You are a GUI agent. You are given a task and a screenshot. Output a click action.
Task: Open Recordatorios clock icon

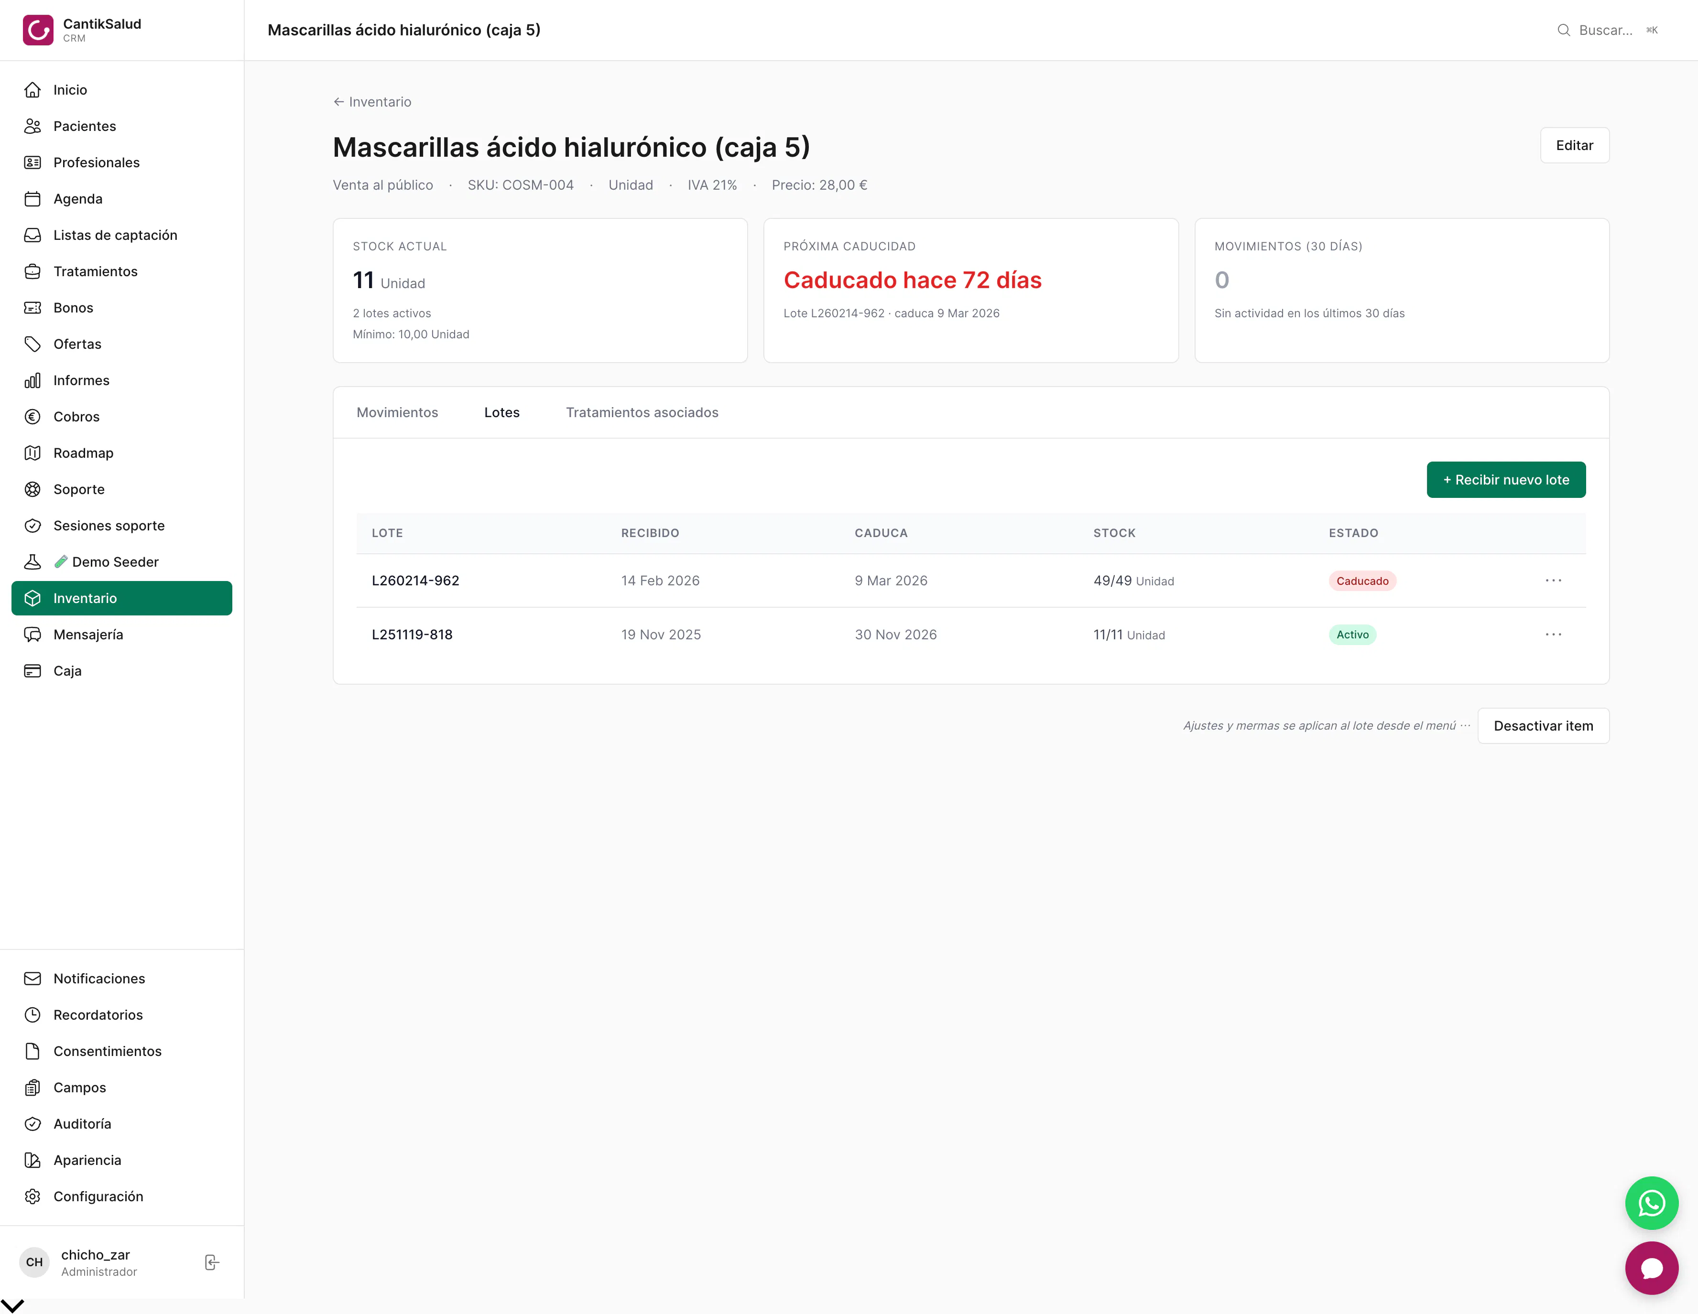pyautogui.click(x=33, y=1015)
